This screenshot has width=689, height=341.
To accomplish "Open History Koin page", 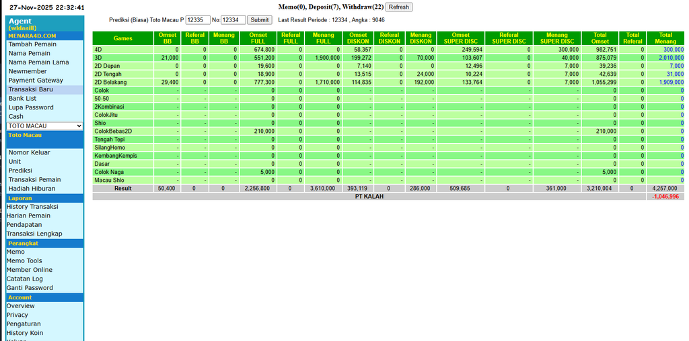I will pyautogui.click(x=25, y=333).
